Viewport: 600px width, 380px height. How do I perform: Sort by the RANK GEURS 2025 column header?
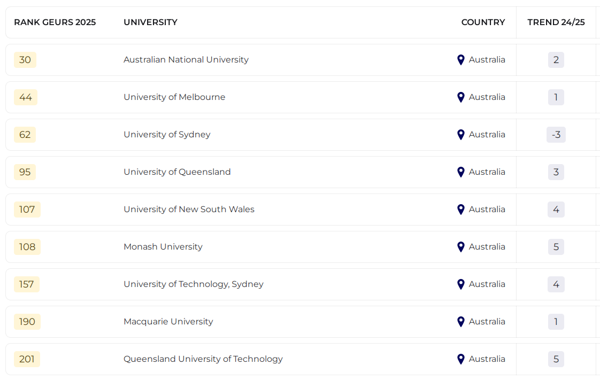coord(55,22)
